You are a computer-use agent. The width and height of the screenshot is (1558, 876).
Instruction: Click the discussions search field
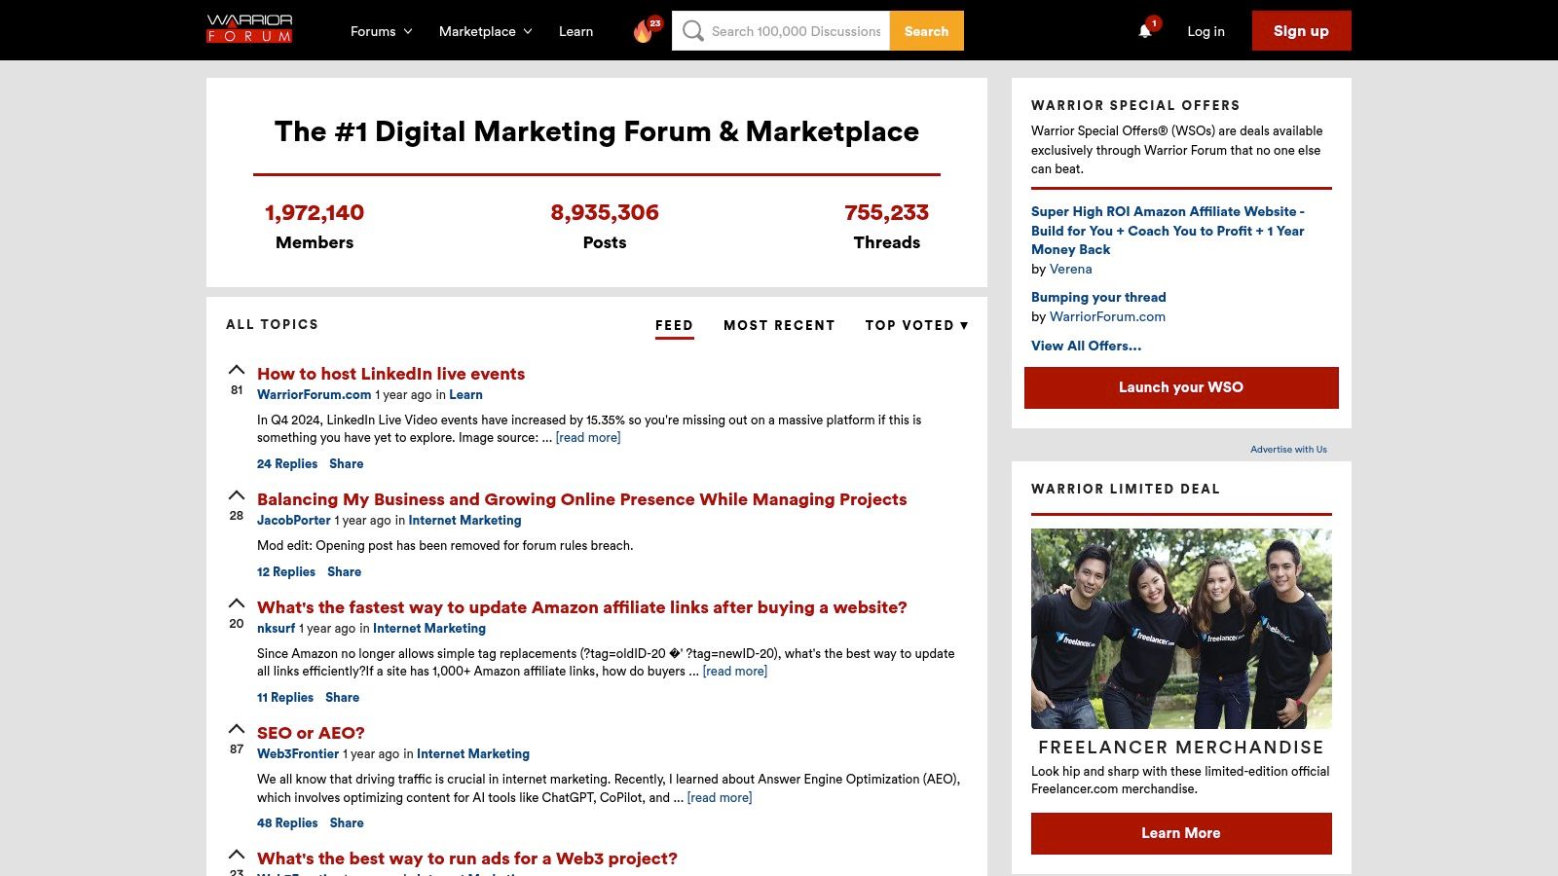(x=789, y=30)
